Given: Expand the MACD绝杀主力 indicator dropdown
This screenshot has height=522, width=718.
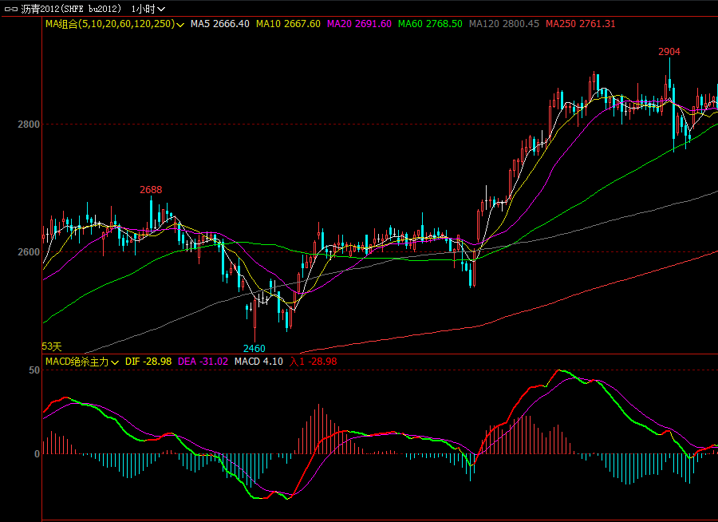Looking at the screenshot, I should pos(115,362).
